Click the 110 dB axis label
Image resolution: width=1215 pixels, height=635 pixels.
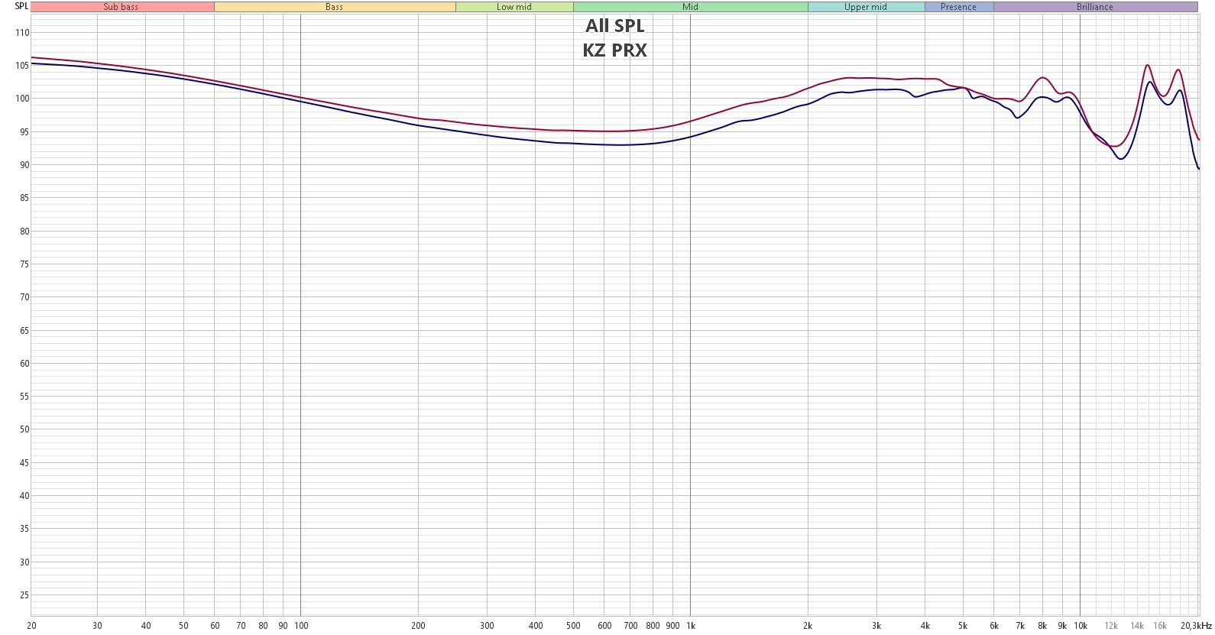22,33
